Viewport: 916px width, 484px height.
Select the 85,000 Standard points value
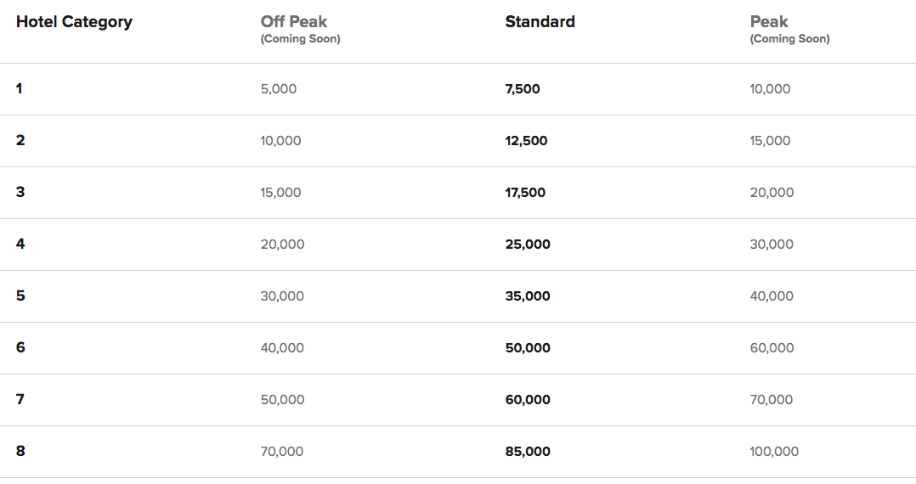coord(528,452)
